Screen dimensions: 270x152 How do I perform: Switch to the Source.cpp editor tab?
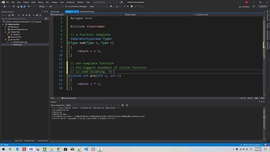coord(55,11)
